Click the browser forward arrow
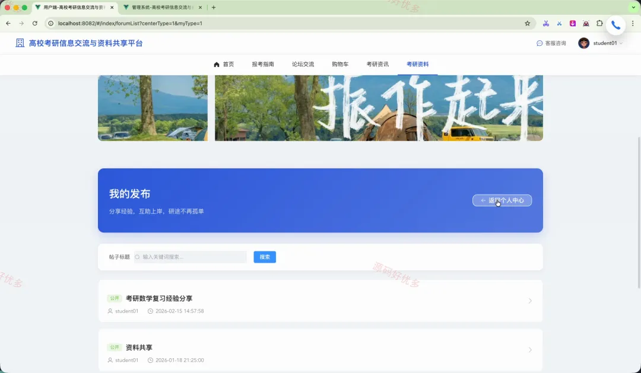The width and height of the screenshot is (641, 373). 22,23
